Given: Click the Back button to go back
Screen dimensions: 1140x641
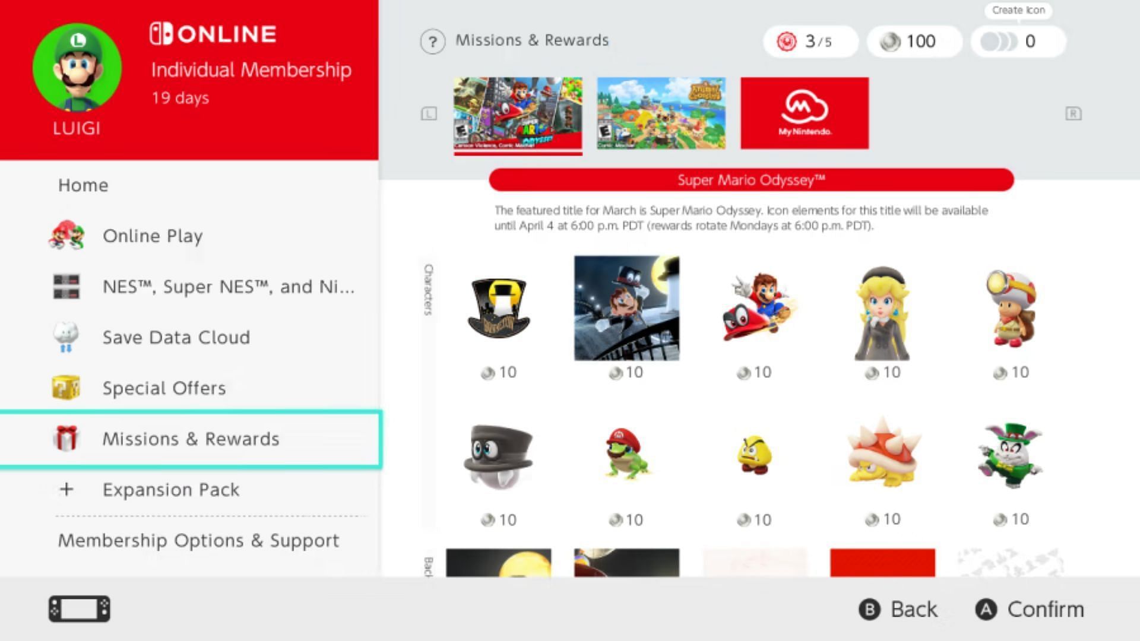Looking at the screenshot, I should coord(899,609).
